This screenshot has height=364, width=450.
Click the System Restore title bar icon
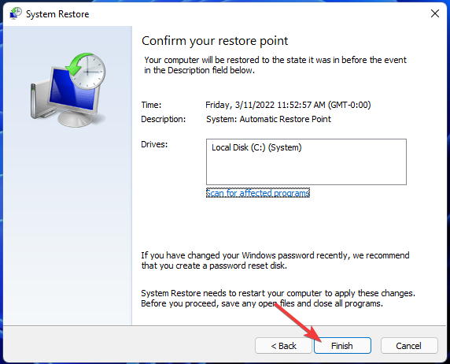pyautogui.click(x=16, y=13)
